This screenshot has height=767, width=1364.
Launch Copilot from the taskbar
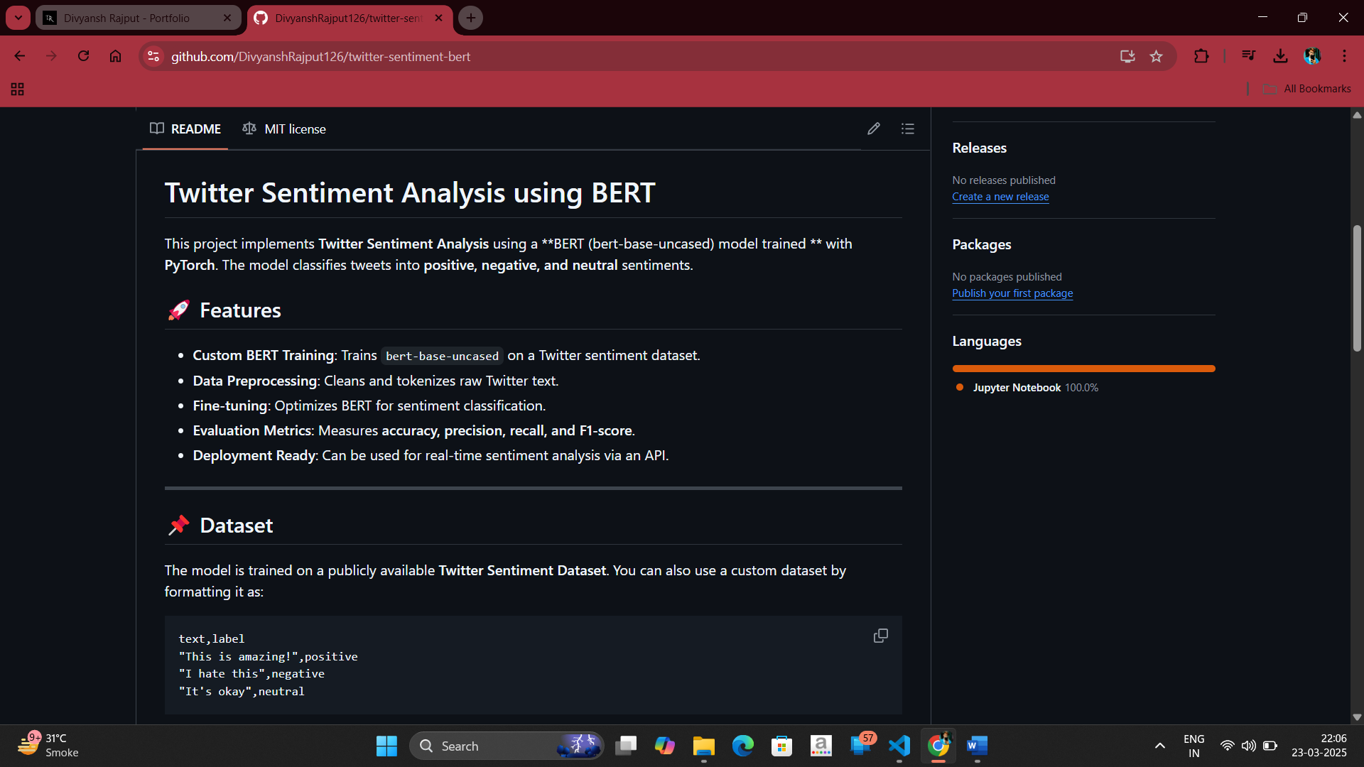(665, 746)
